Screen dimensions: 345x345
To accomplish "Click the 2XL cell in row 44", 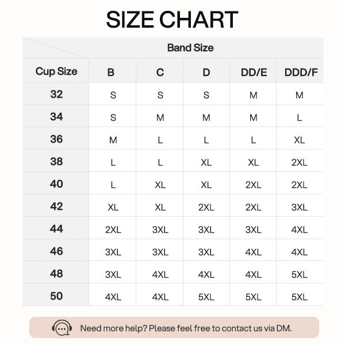I will coord(113,230).
